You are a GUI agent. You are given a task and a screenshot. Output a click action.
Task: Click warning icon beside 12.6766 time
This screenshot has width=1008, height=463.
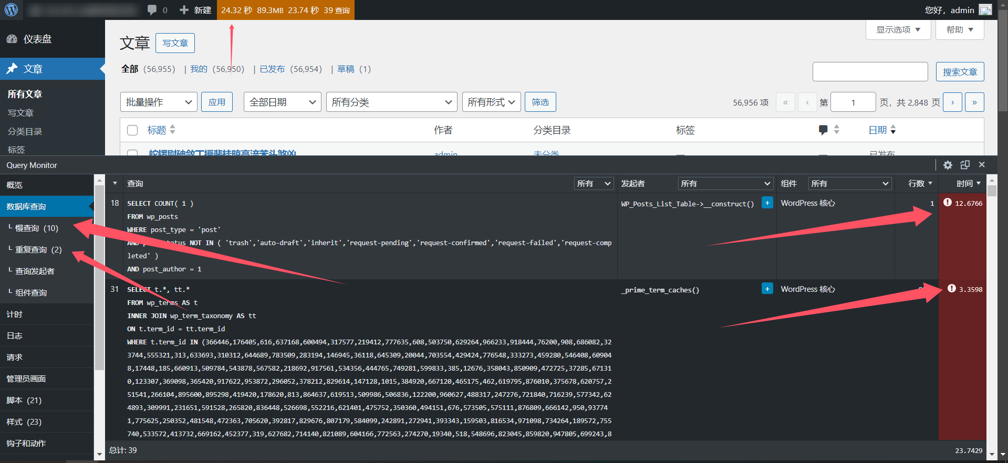(x=947, y=203)
